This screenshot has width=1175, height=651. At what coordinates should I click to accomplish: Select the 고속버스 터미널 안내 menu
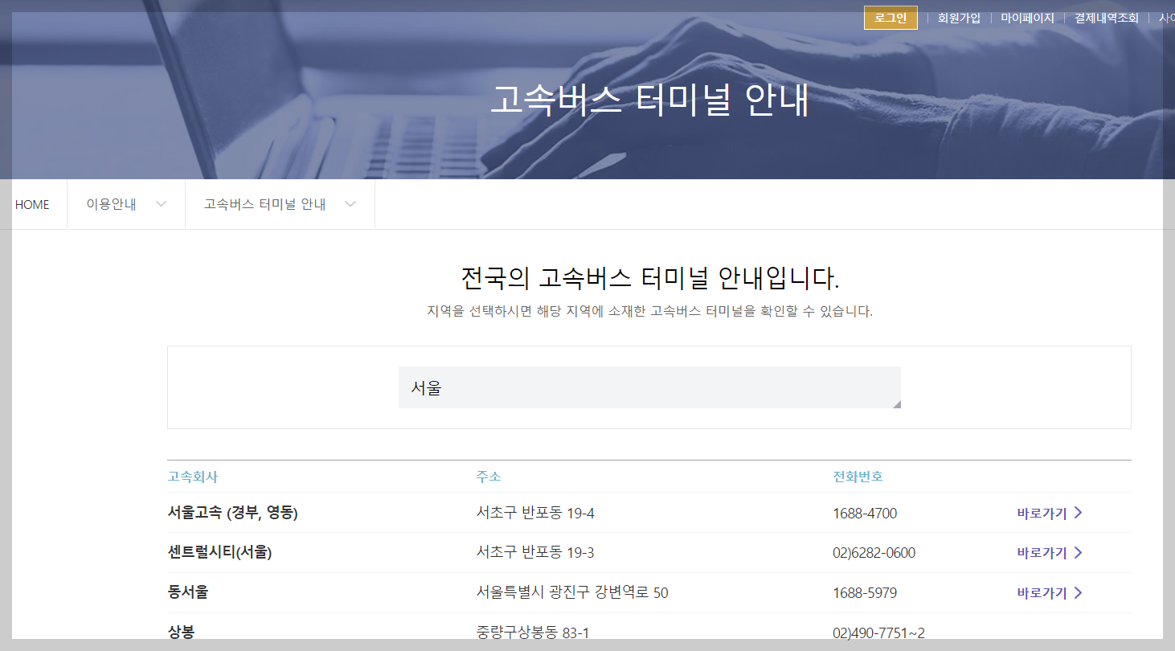pos(265,204)
